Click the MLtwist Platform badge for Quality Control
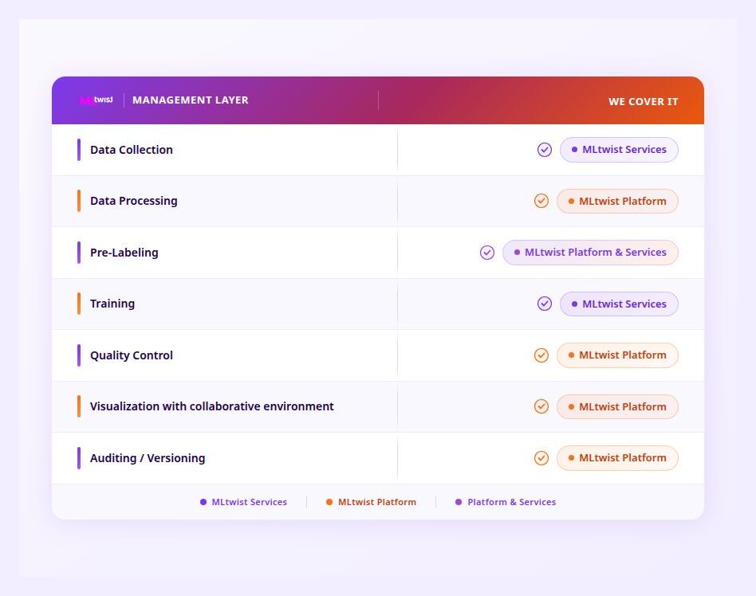Screen dimensions: 756x596 coord(617,355)
